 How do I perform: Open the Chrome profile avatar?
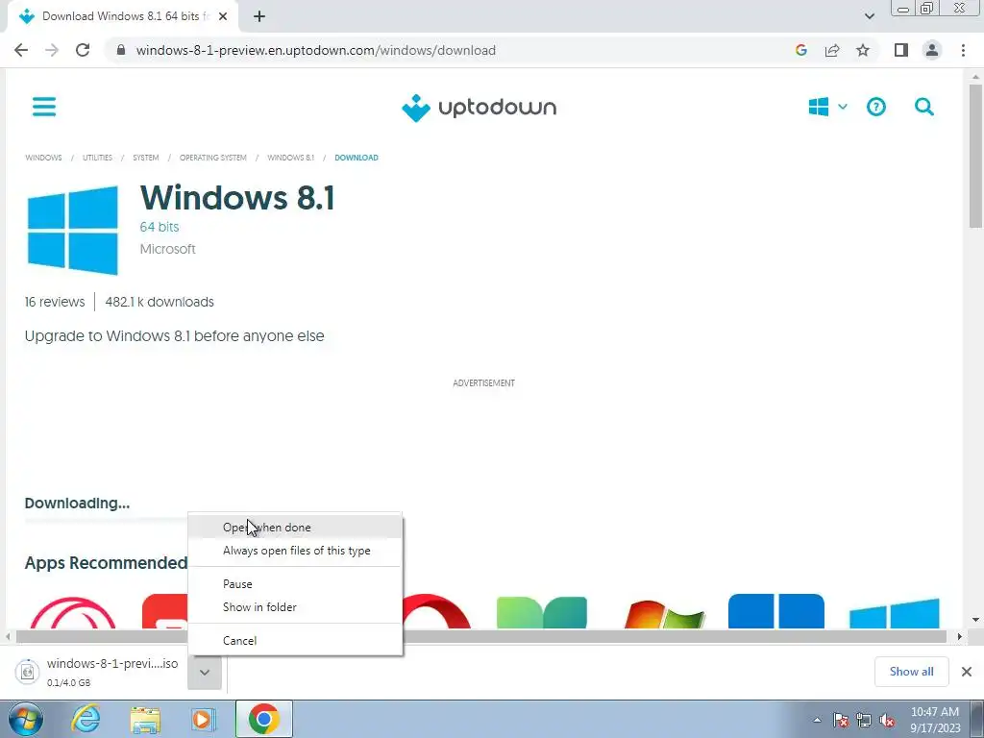coord(932,50)
